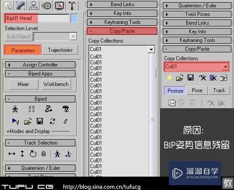Select the Pose mode button

(x=197, y=90)
